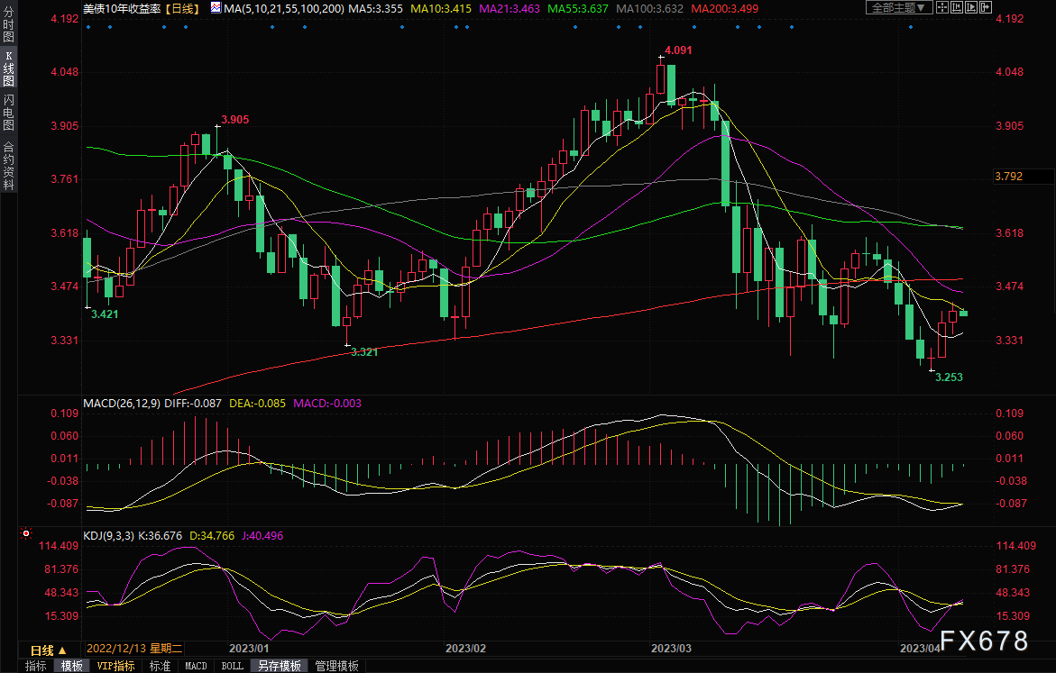Switch to 闪电图 side tab
Image resolution: width=1056 pixels, height=673 pixels.
pos(9,112)
